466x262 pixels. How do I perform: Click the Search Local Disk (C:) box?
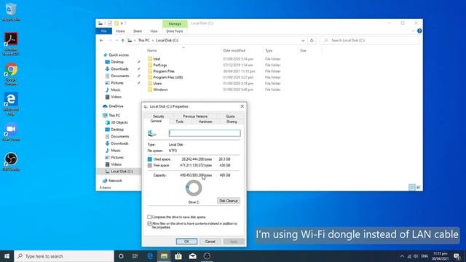click(x=369, y=41)
